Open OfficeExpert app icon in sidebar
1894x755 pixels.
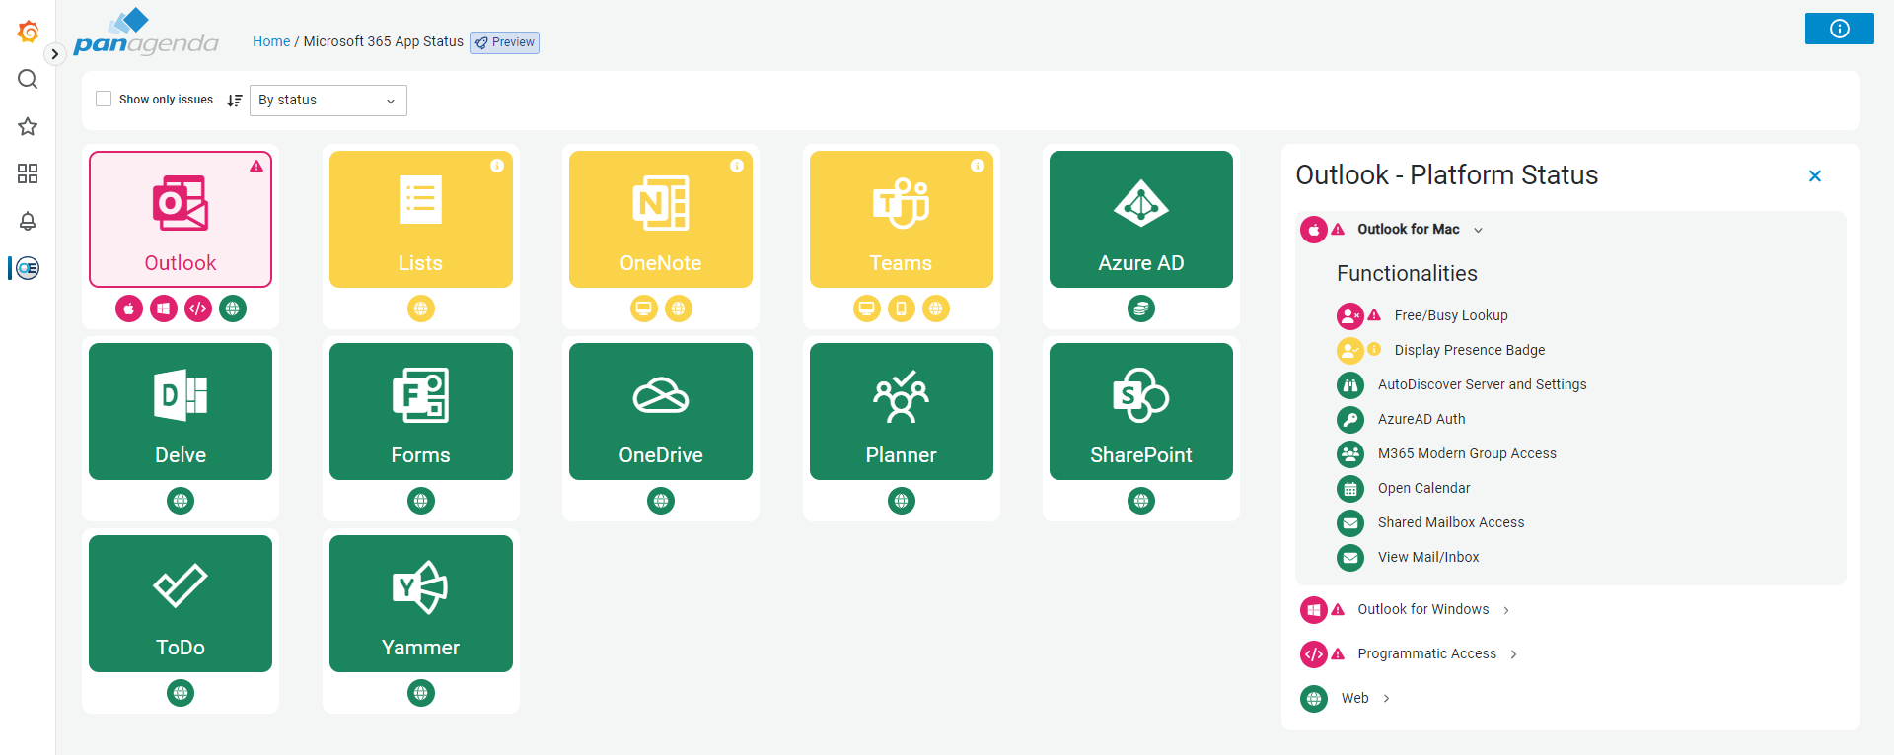coord(28,268)
